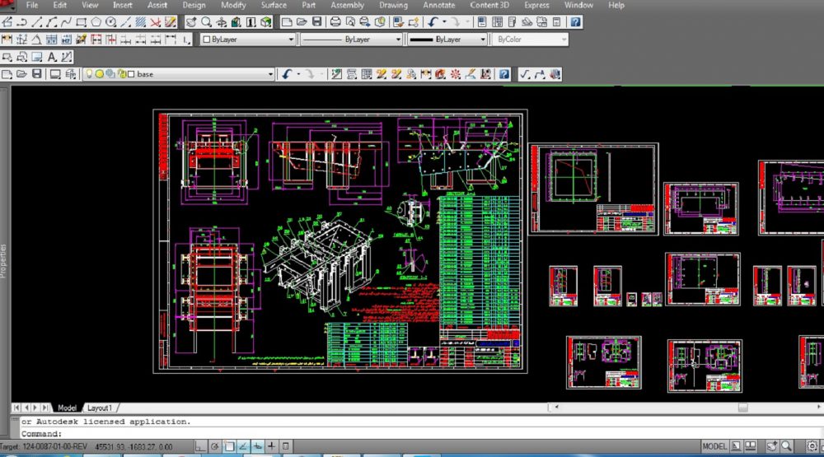Click the blue Help question mark icon
The height and width of the screenshot is (457, 824).
coord(575,22)
